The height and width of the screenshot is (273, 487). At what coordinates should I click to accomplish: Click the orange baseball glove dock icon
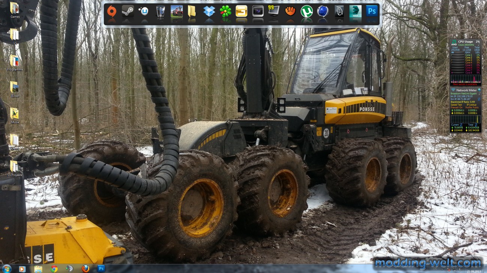coord(290,11)
